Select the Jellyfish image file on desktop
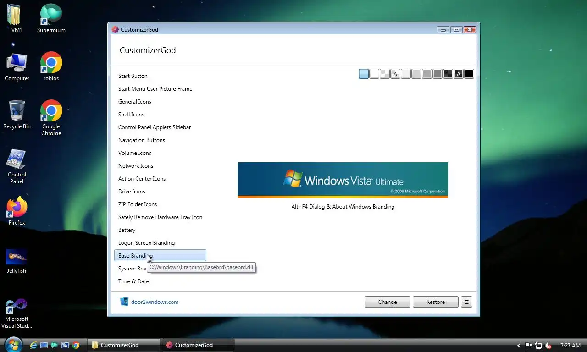 (x=17, y=260)
